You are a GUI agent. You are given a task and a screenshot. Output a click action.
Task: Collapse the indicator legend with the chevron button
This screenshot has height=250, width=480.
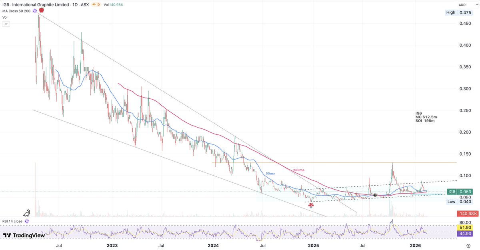click(x=6, y=24)
